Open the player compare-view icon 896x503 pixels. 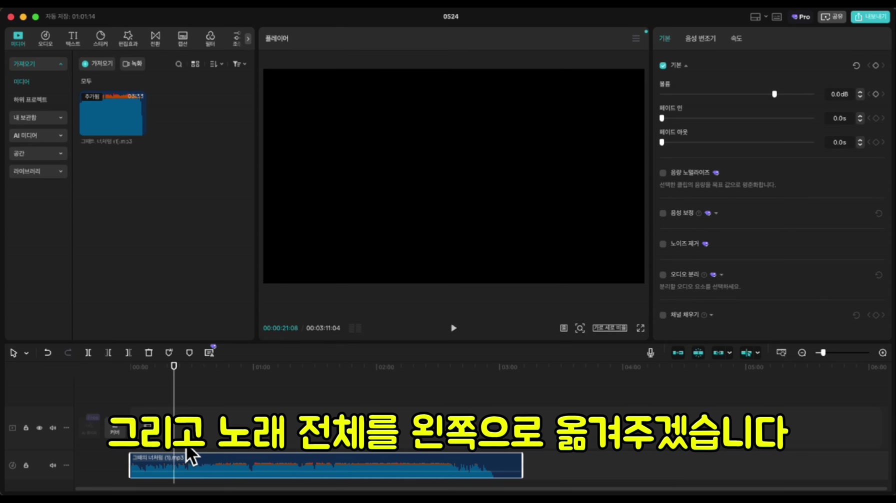(x=563, y=328)
